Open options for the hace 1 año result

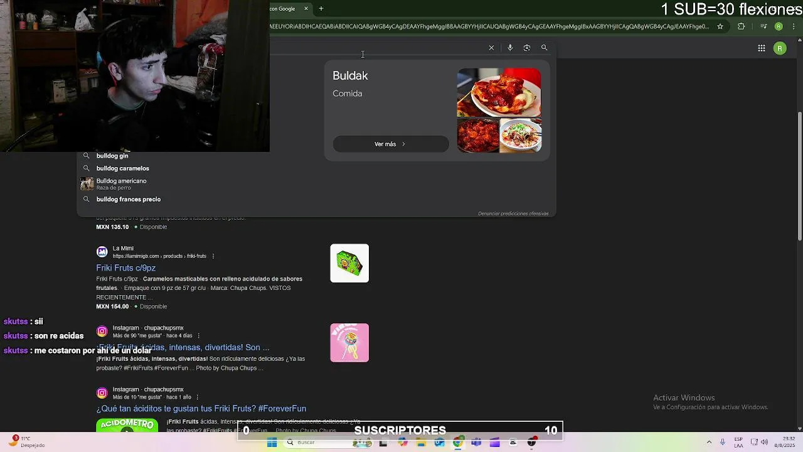coord(198,397)
